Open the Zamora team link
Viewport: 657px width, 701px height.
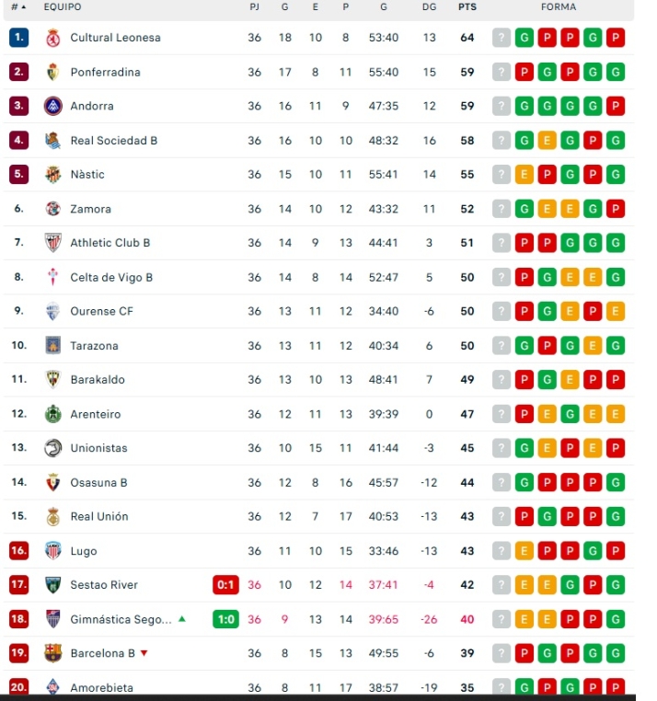pyautogui.click(x=91, y=209)
